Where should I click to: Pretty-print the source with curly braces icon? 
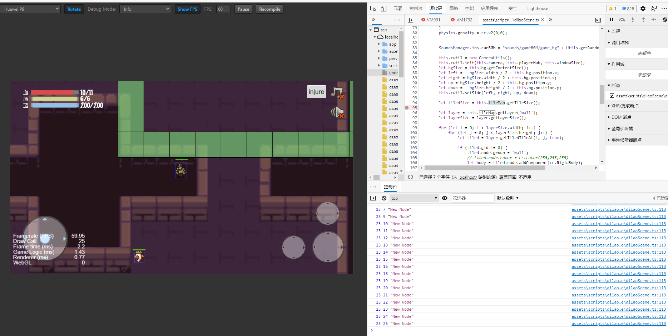[x=410, y=177]
